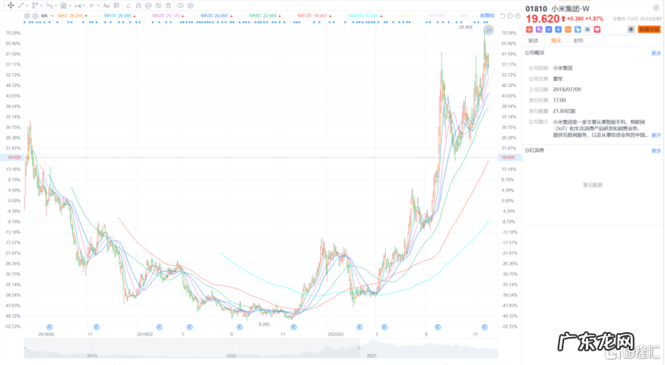Click the purple badge icon under price
Image resolution: width=665 pixels, height=365 pixels.
click(539, 30)
